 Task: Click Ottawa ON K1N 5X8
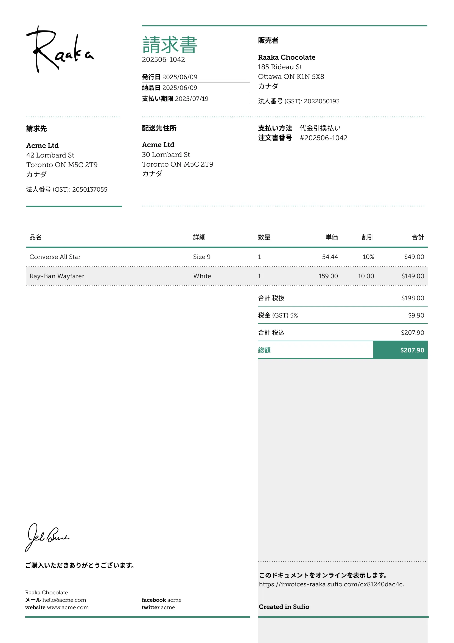(x=291, y=76)
